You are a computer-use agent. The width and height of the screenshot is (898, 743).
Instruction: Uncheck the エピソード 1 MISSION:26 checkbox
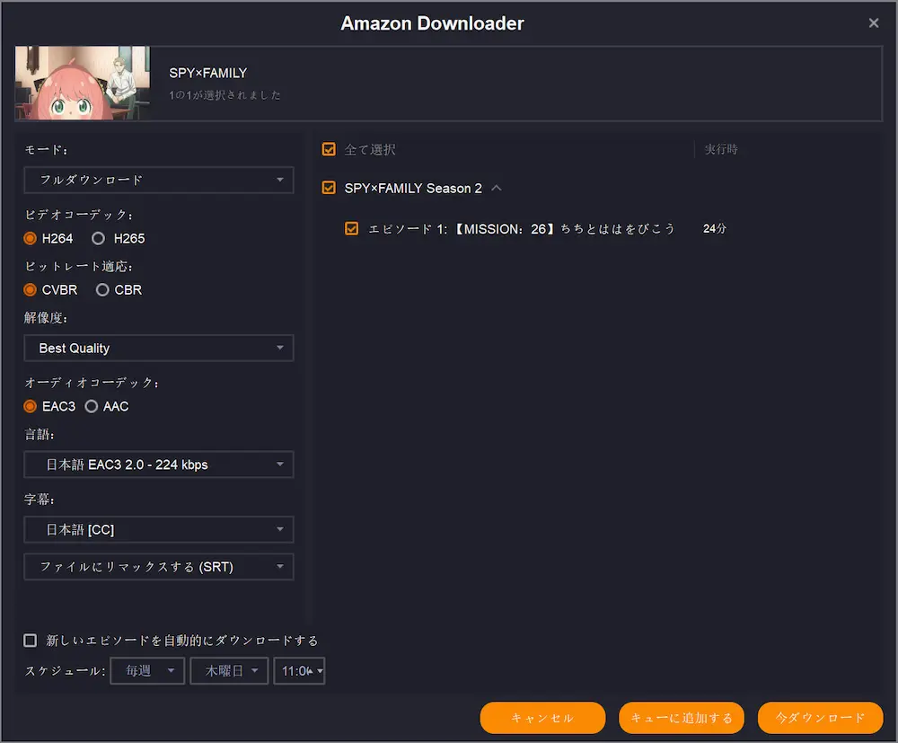pyautogui.click(x=352, y=229)
